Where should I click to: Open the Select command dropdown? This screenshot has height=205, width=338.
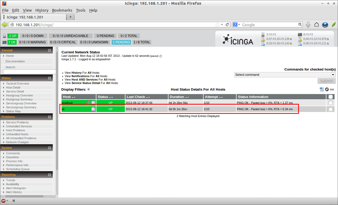point(285,75)
